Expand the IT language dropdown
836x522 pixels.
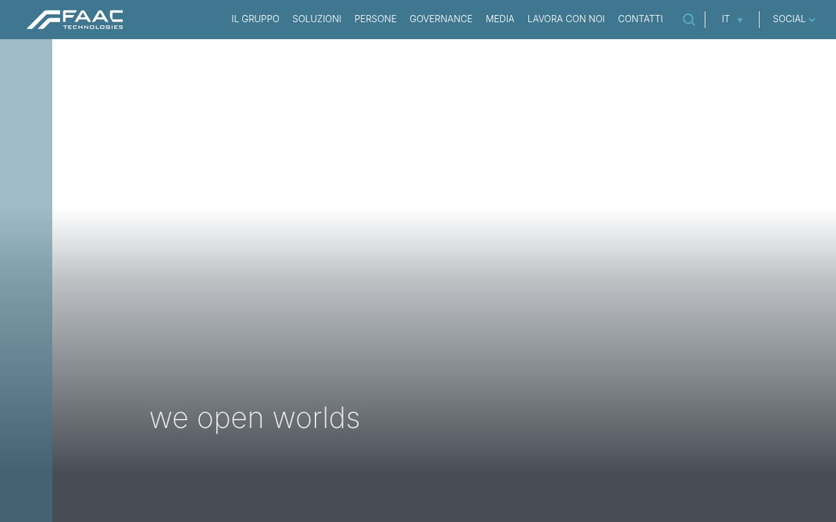pos(732,20)
